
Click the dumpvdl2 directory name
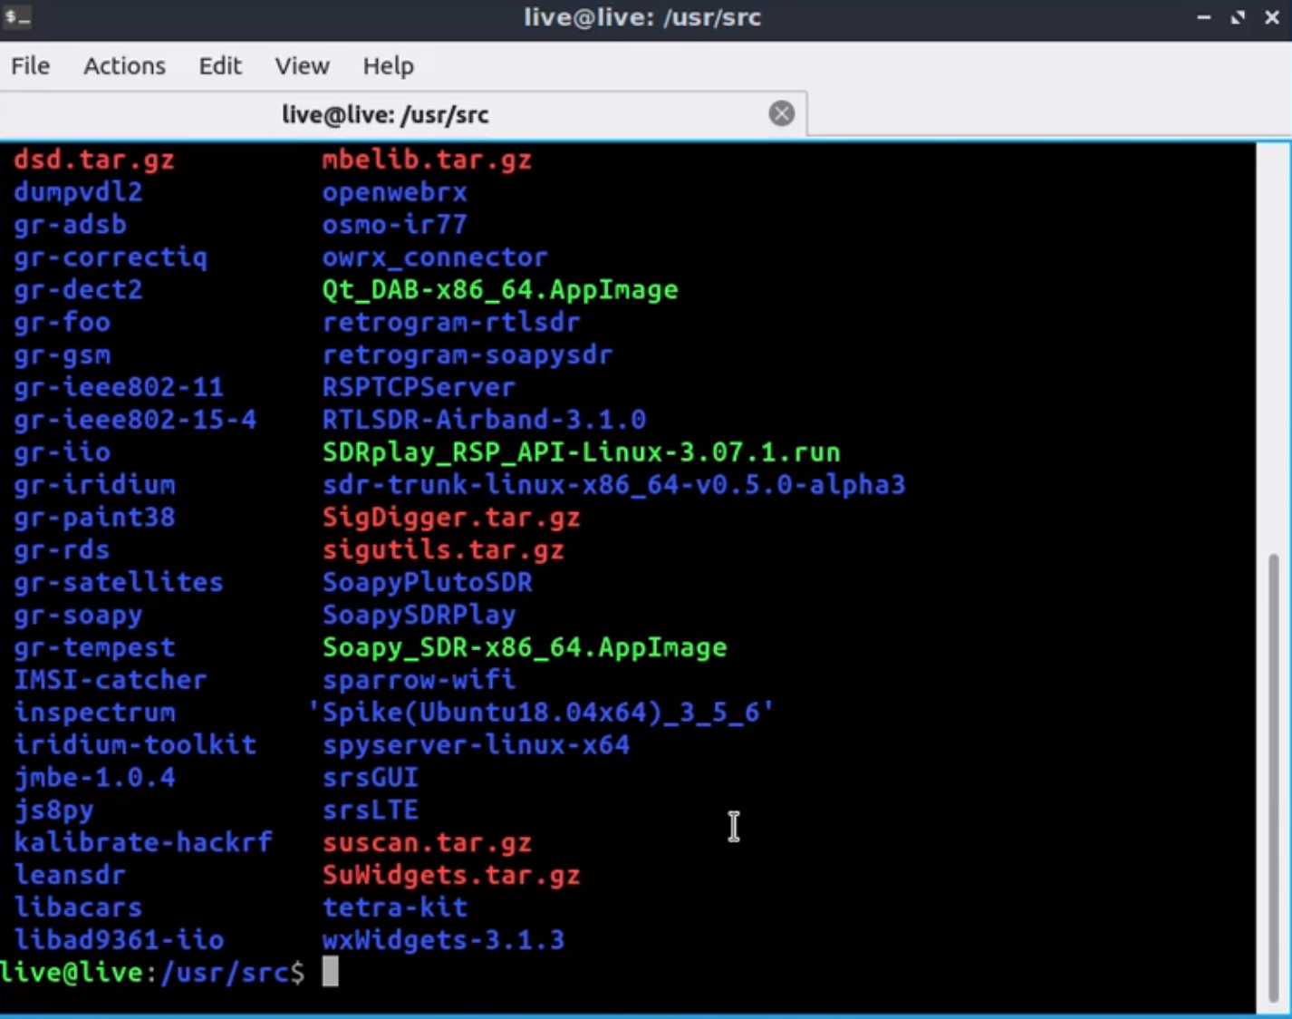(x=78, y=192)
